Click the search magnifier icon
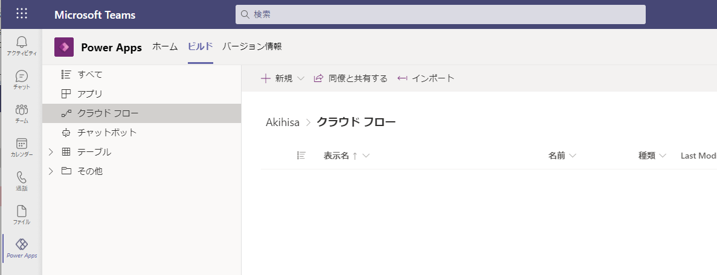Viewport: 717px width, 275px height. point(245,14)
